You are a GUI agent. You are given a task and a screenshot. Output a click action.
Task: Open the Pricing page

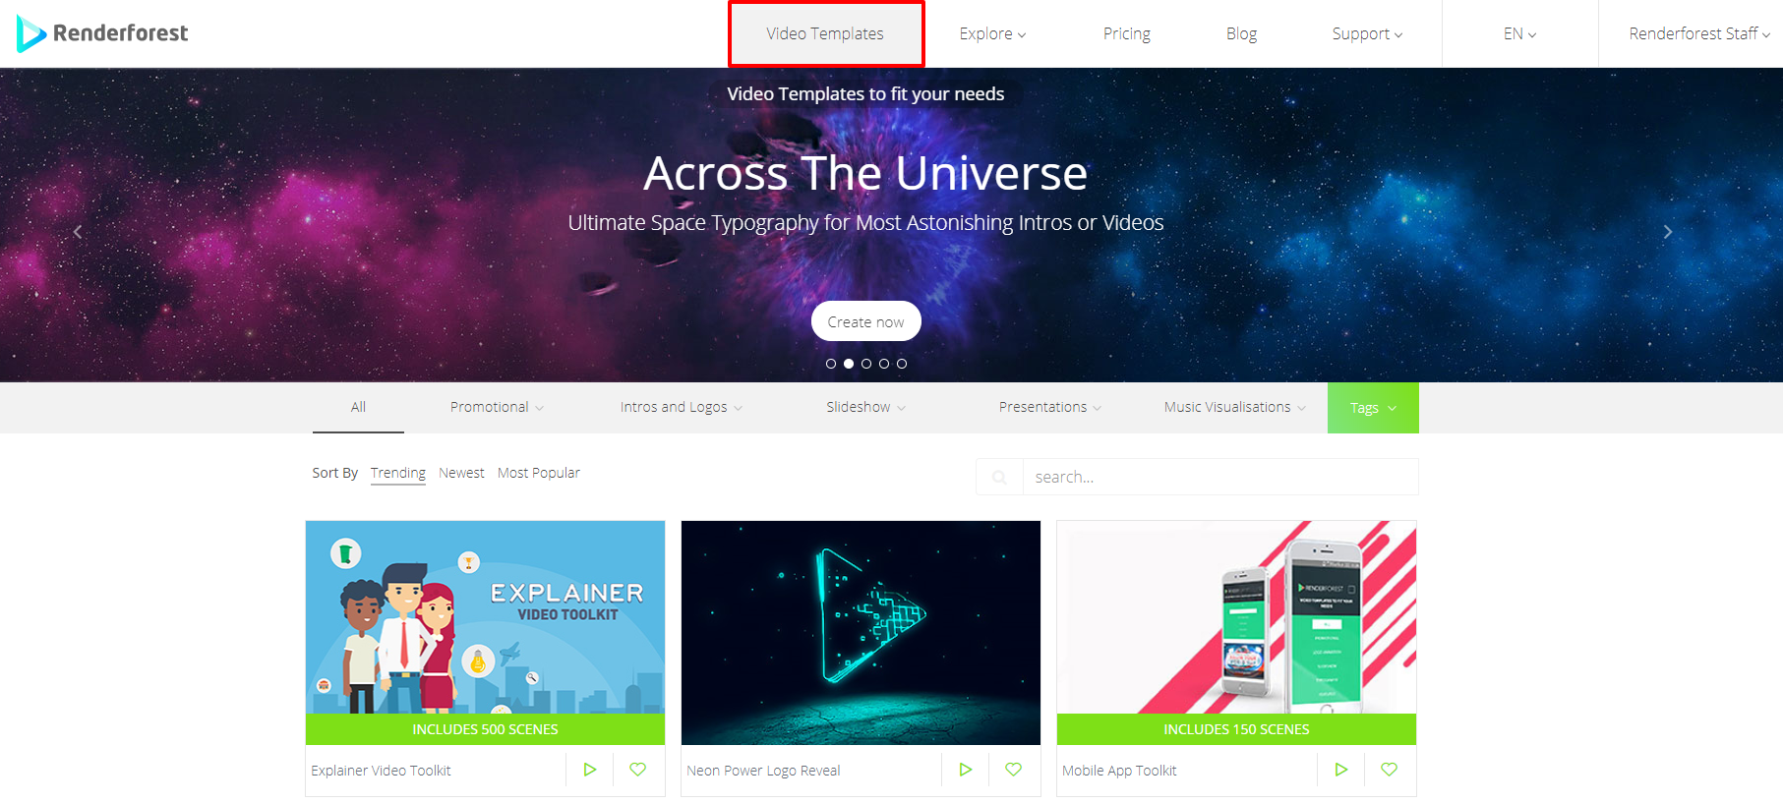click(x=1127, y=33)
